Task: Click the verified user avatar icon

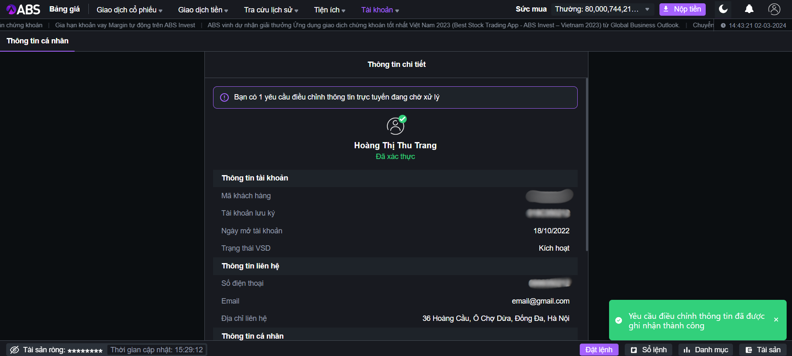Action: point(396,126)
